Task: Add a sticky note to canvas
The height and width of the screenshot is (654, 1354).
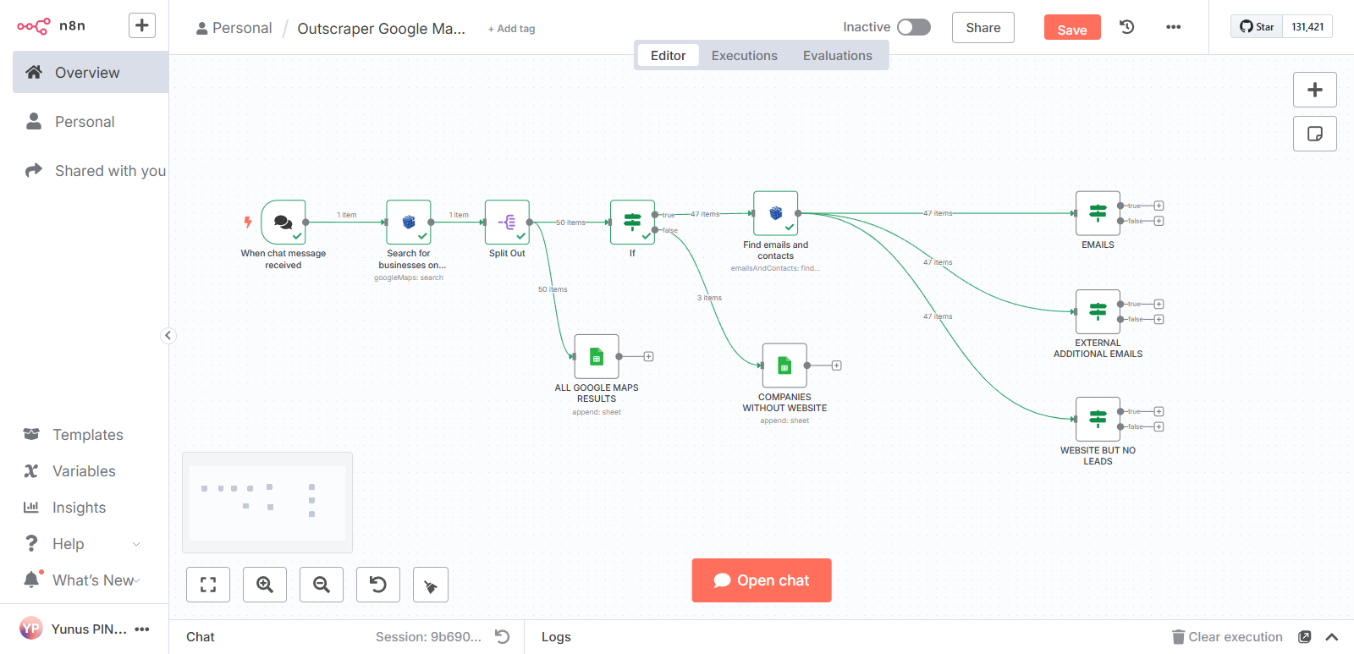Action: (1315, 134)
